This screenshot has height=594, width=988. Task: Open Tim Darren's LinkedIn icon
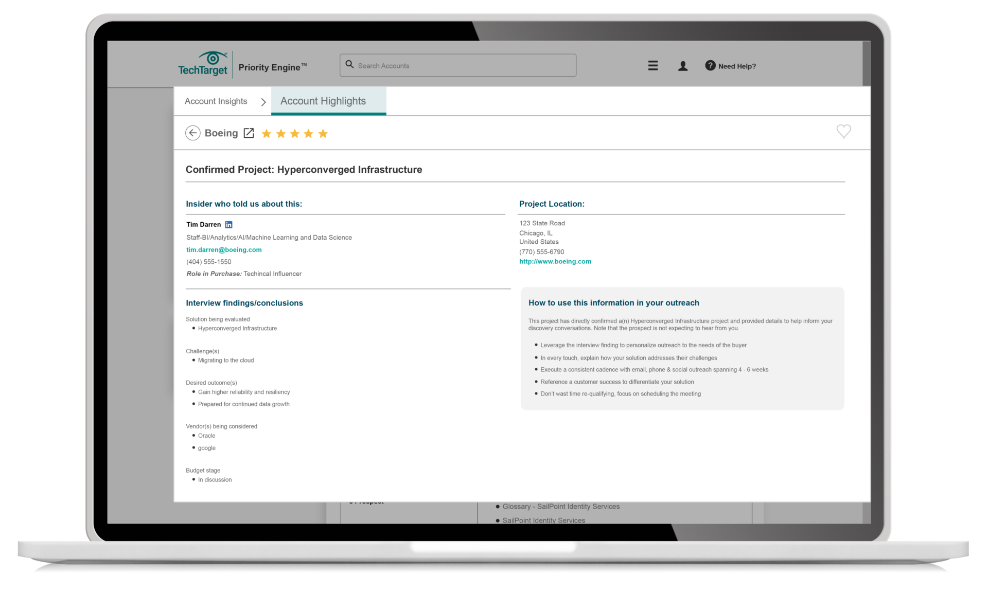(x=228, y=225)
